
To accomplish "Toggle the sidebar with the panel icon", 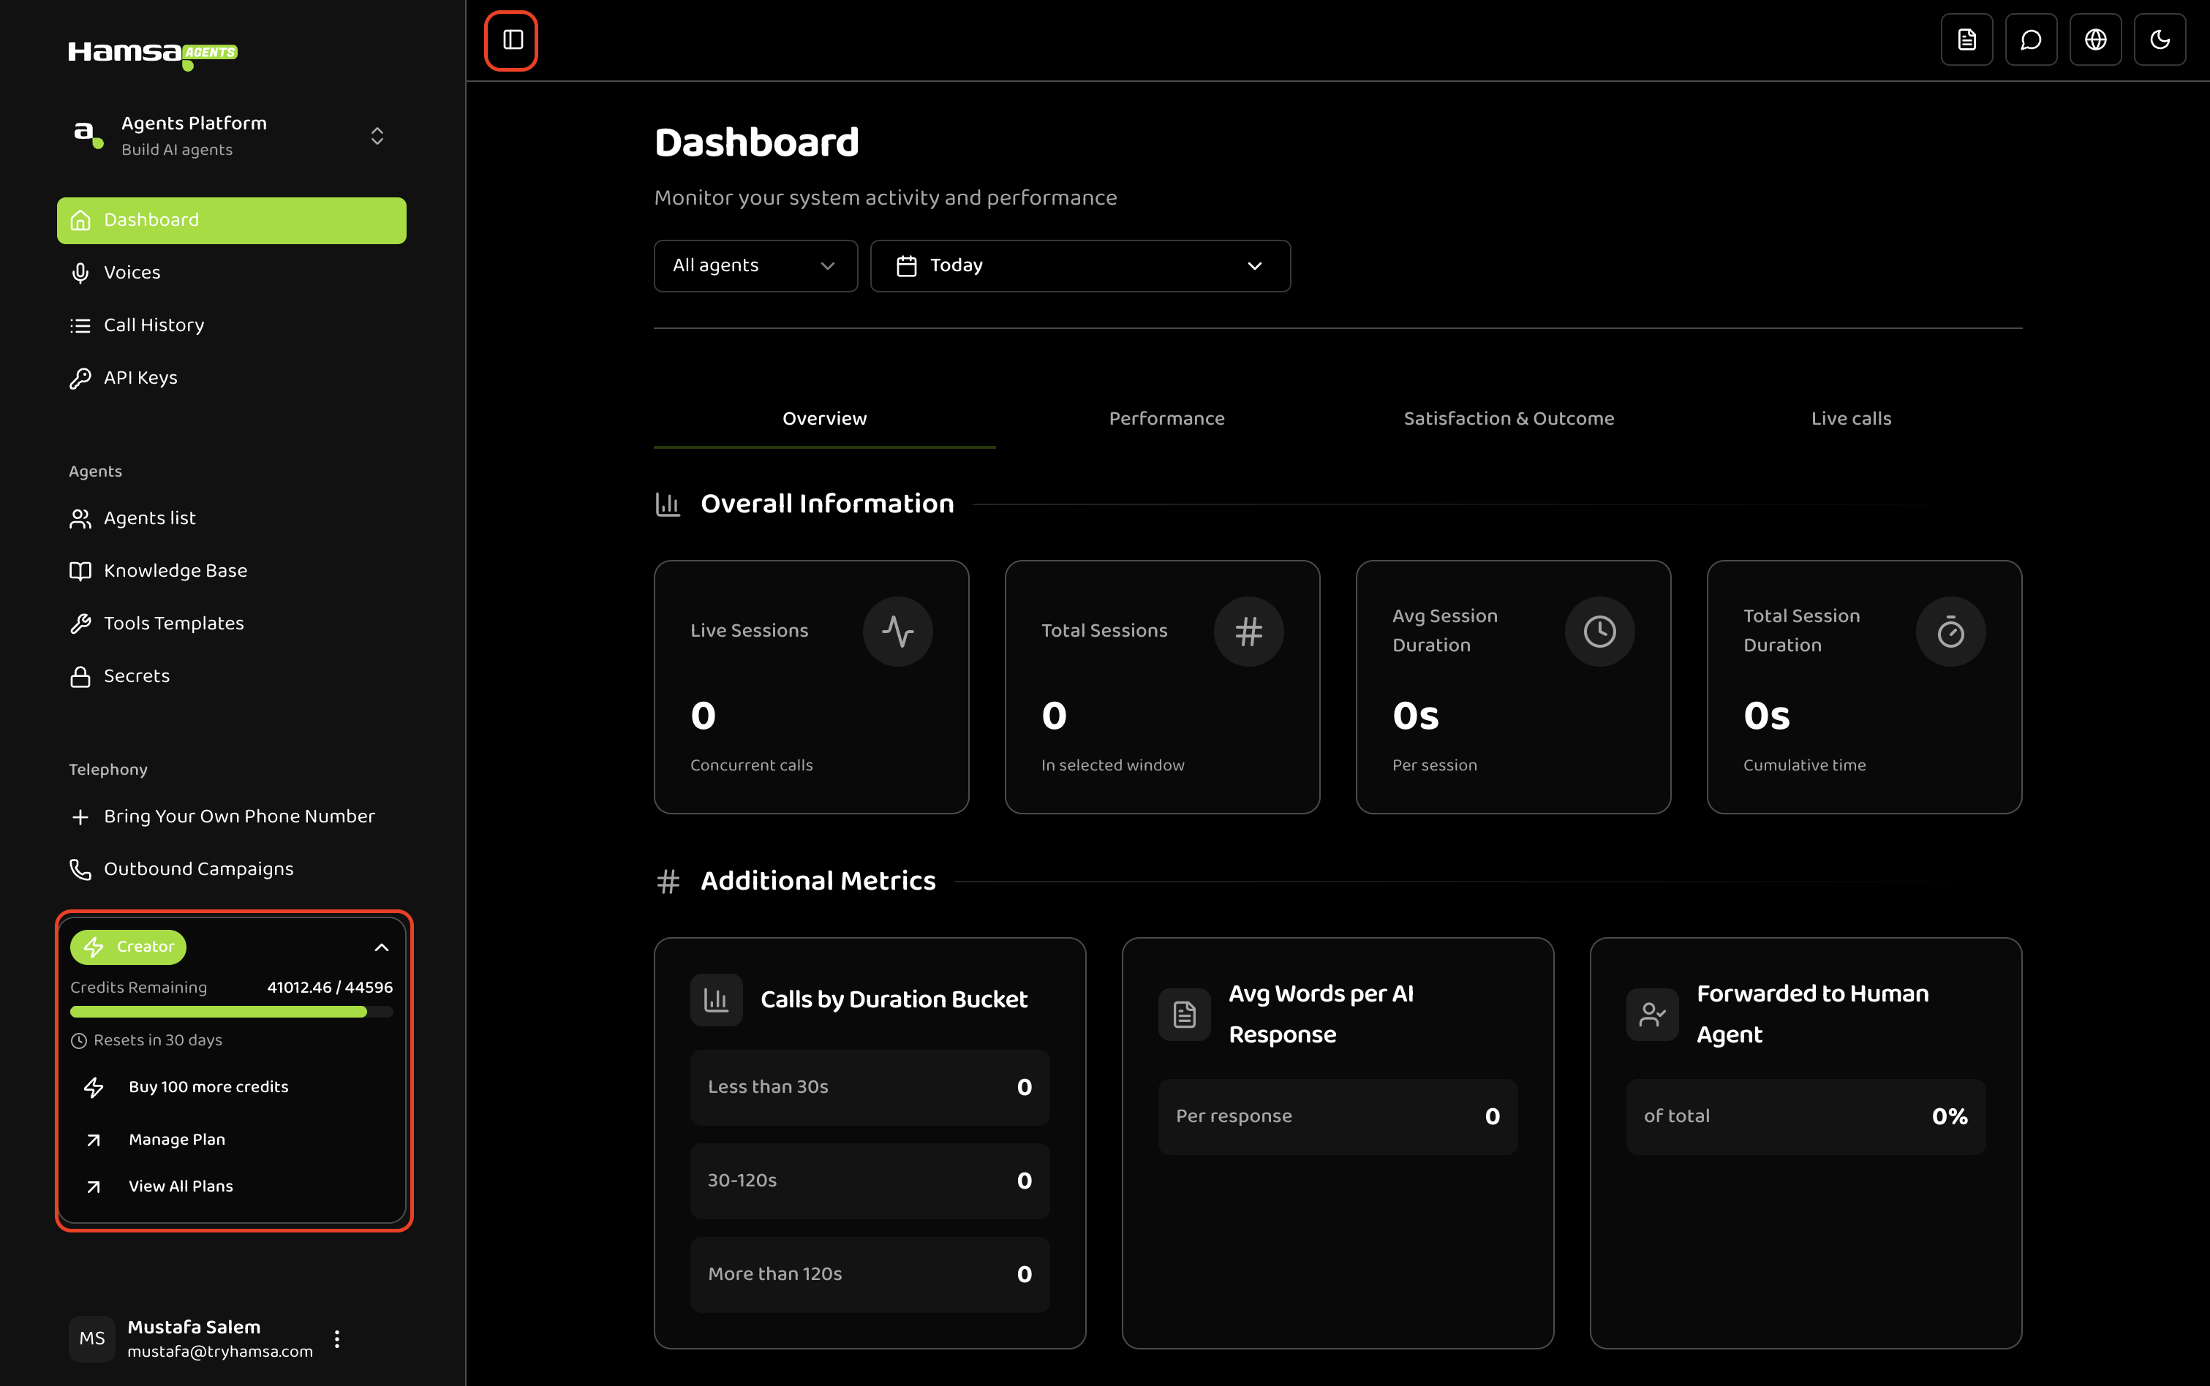I will (x=512, y=39).
